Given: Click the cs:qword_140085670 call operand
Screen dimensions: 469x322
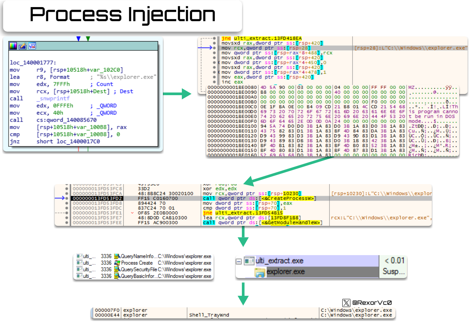Looking at the screenshot, I should pyautogui.click(x=66, y=120).
